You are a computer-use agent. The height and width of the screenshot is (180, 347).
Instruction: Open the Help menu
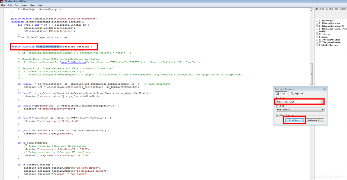(40, 5)
